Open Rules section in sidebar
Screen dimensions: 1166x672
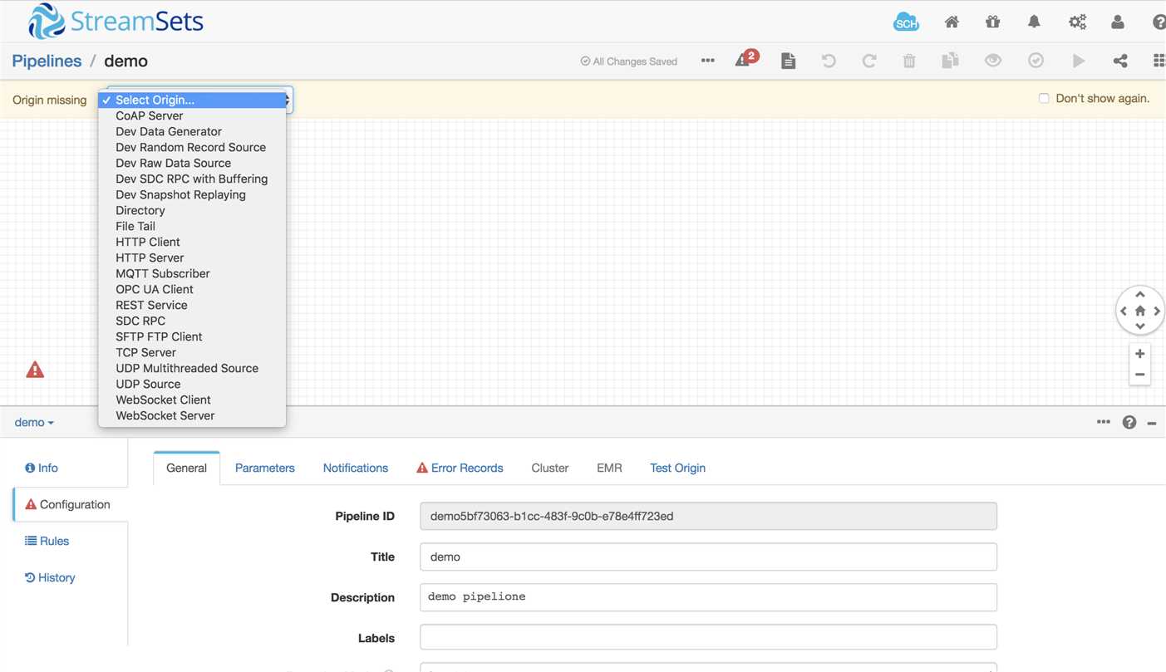[x=47, y=541]
